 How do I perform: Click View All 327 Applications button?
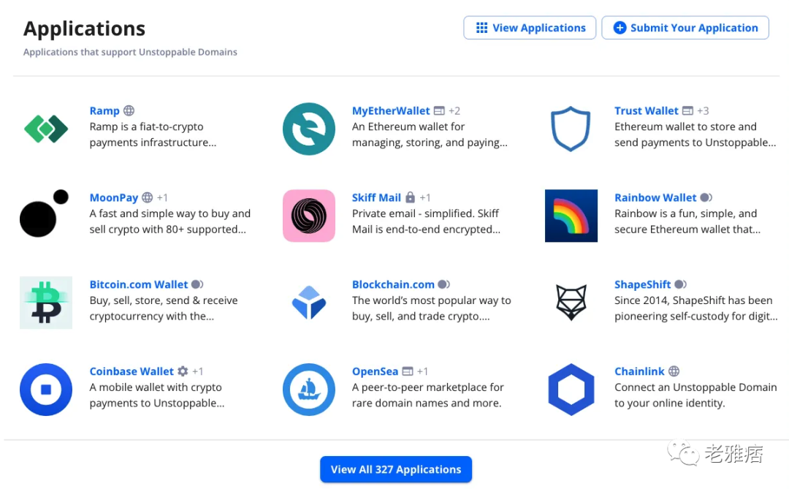pyautogui.click(x=396, y=469)
